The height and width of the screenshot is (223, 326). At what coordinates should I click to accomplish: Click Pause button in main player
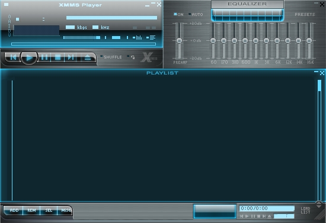[44, 57]
